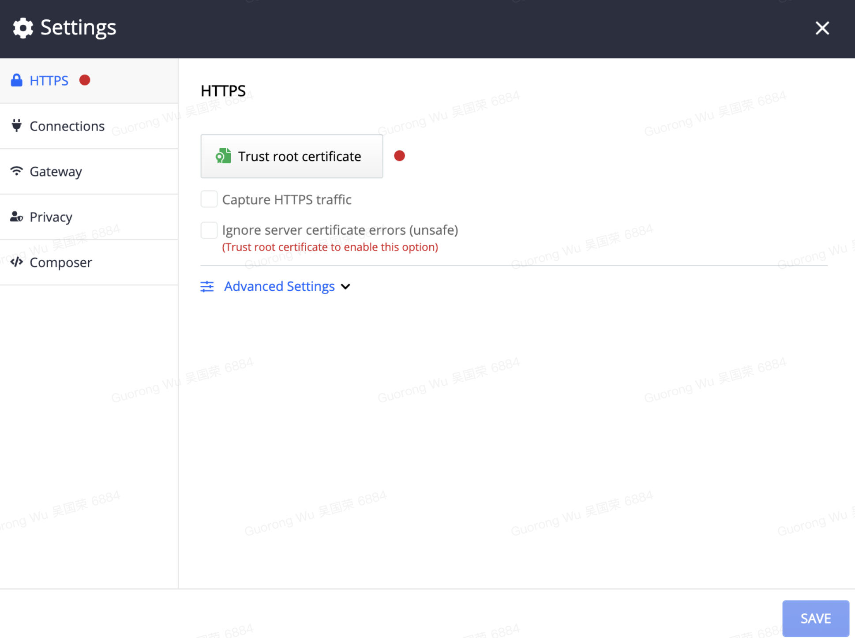Click the Gateway wifi icon

[x=17, y=171]
